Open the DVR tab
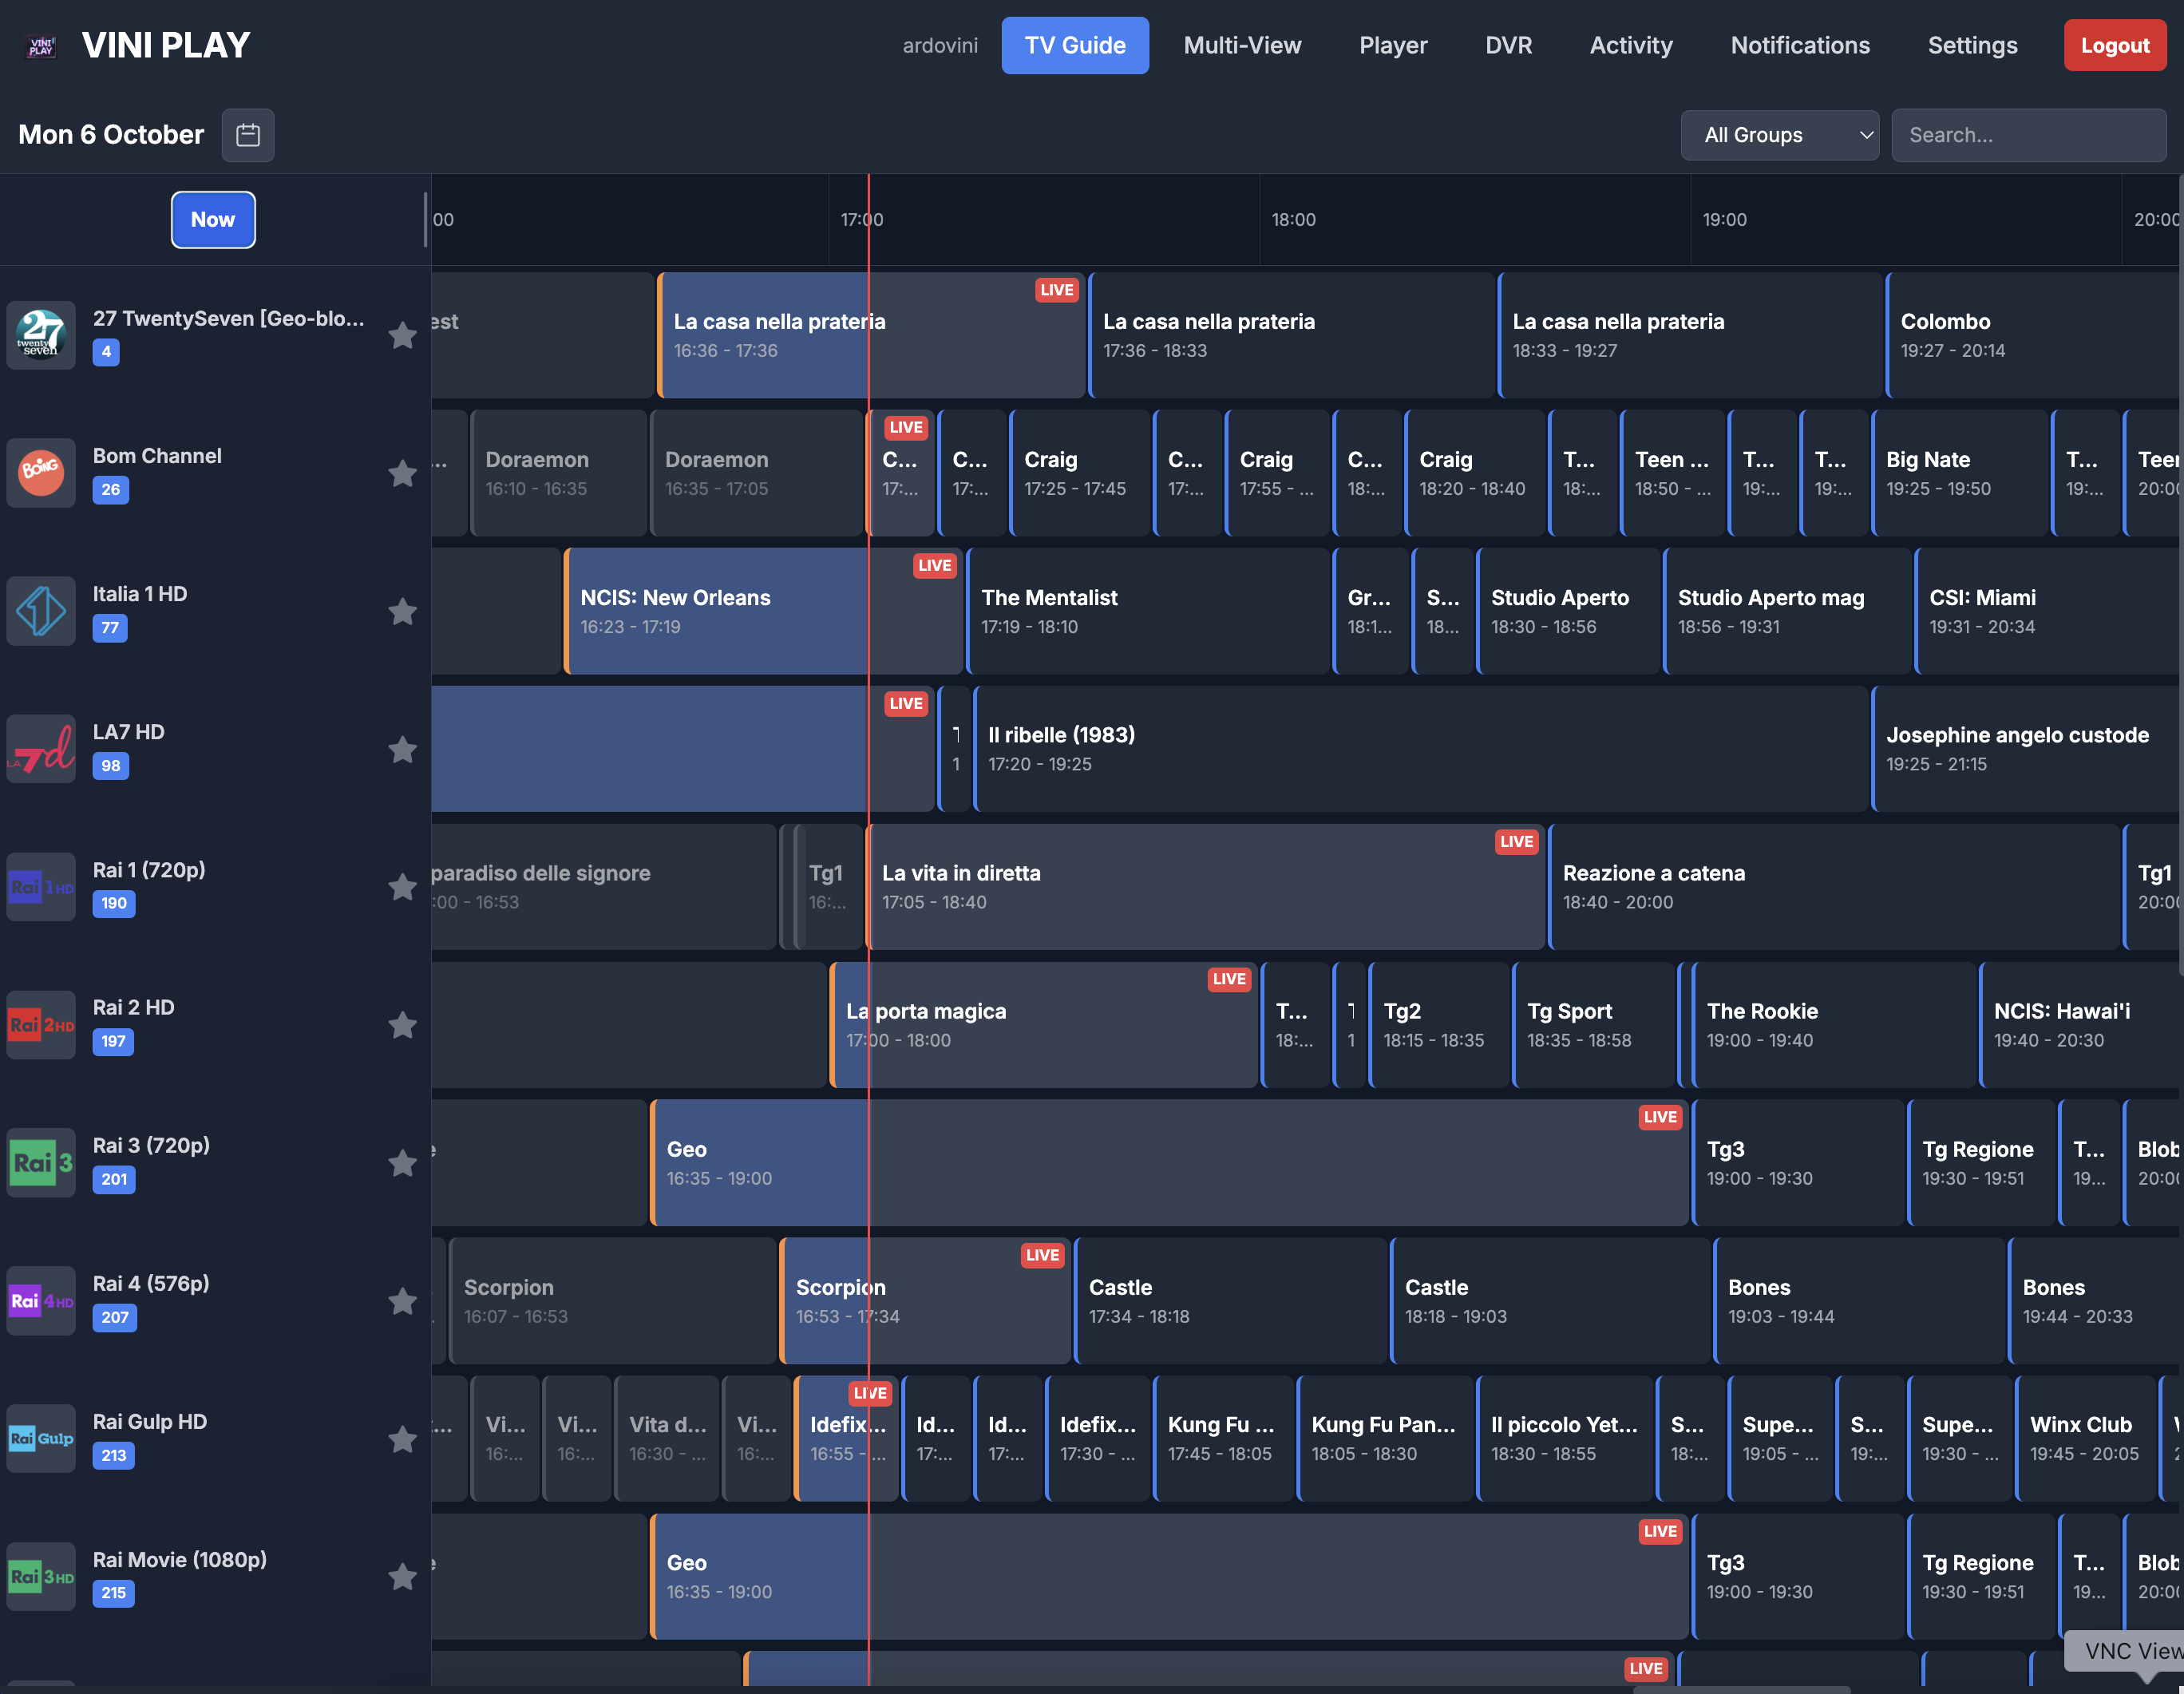Screen dimensions: 2184x1694 coord(1508,45)
